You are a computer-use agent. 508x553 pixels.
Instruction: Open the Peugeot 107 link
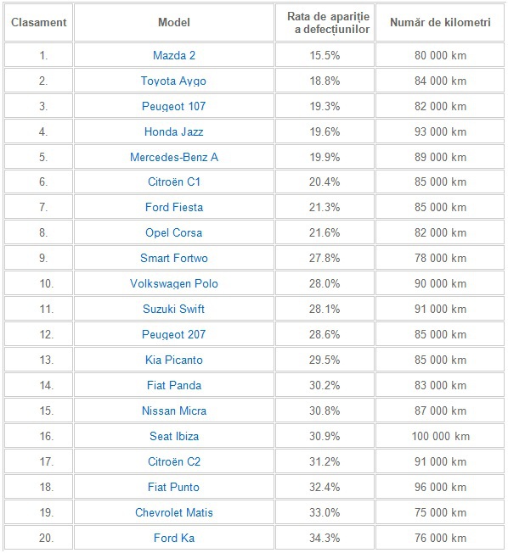pos(173,106)
